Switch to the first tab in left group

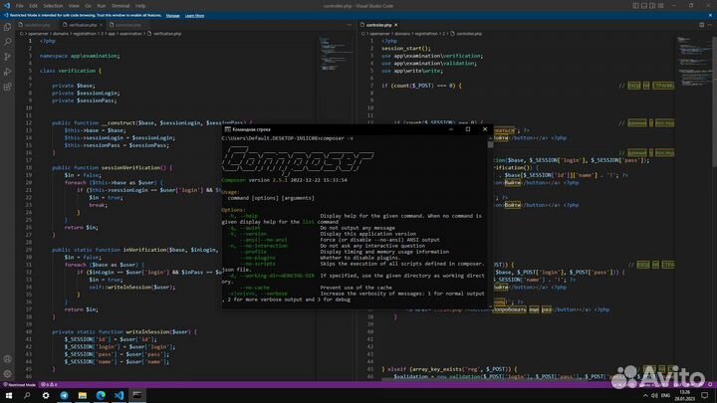click(38, 25)
